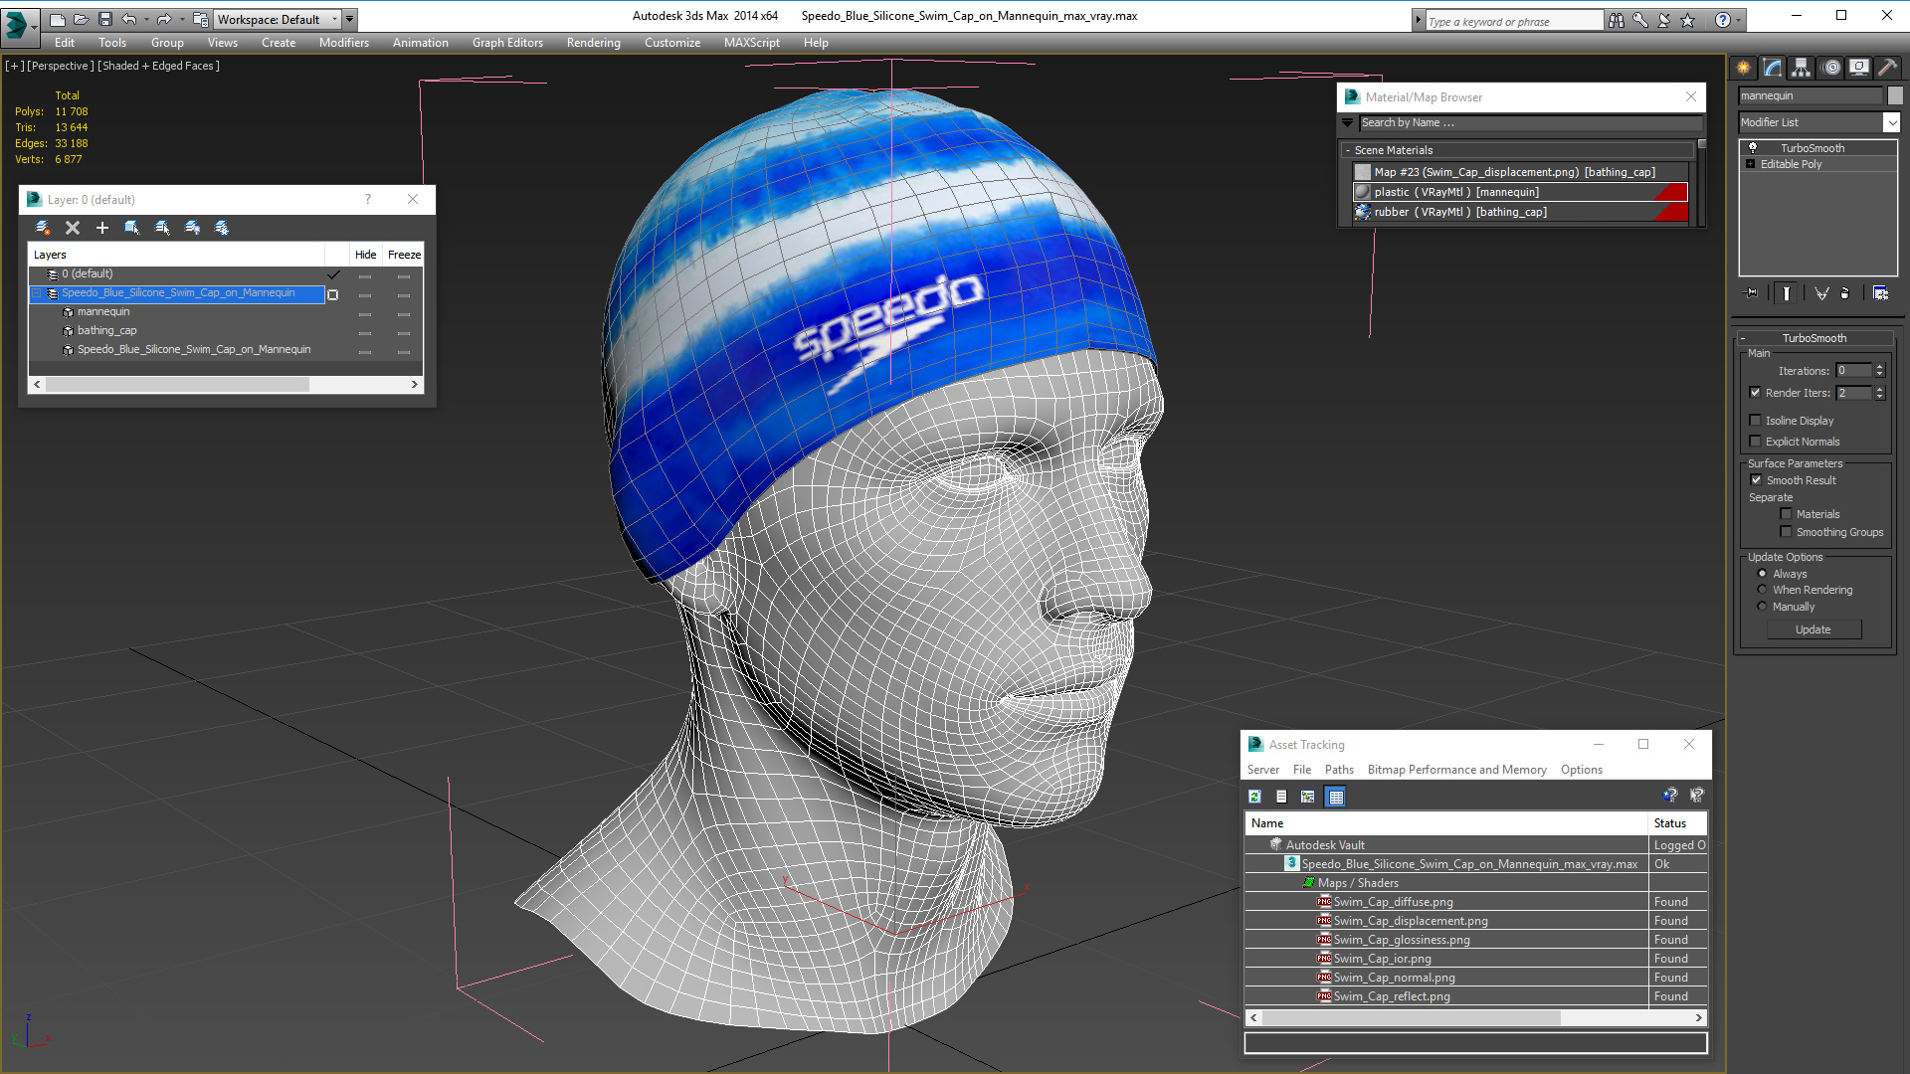1910x1074 pixels.
Task: Click the Help question mark icon
Action: tap(1722, 20)
